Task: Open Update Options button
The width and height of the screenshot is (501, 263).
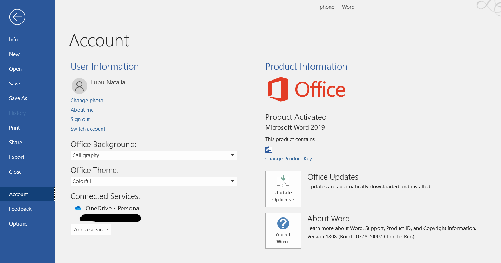Action: pos(283,189)
